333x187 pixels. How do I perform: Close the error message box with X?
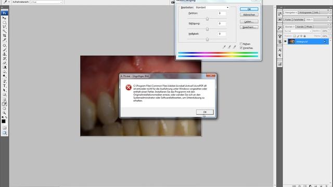point(210,76)
